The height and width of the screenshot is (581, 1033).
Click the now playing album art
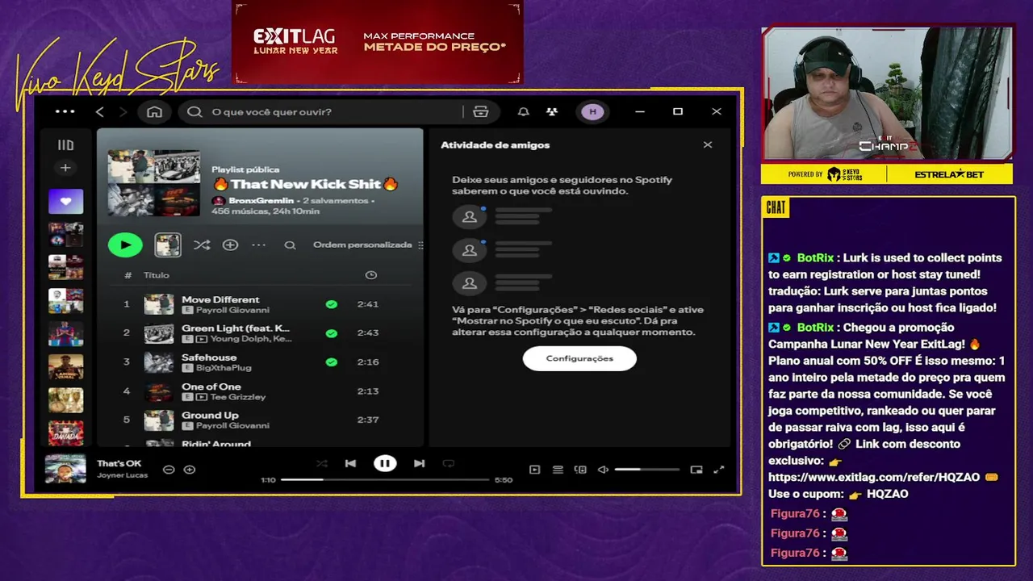pyautogui.click(x=65, y=468)
